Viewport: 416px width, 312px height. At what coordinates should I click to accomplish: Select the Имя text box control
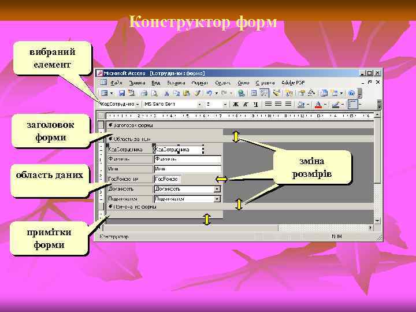click(x=187, y=169)
